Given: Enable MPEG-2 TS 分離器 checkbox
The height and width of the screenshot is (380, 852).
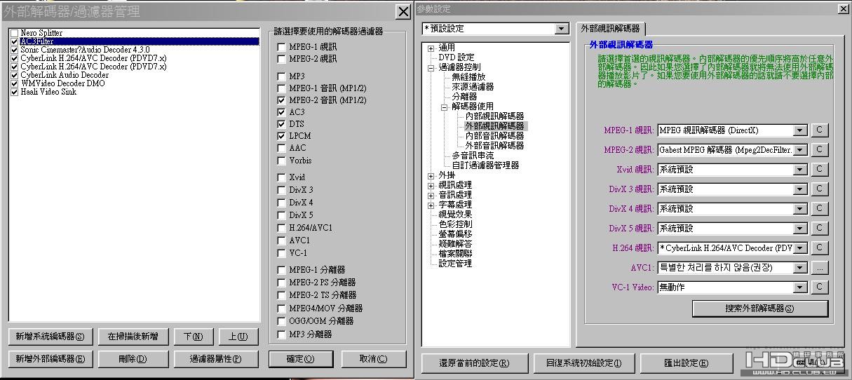Looking at the screenshot, I should pyautogui.click(x=281, y=295).
